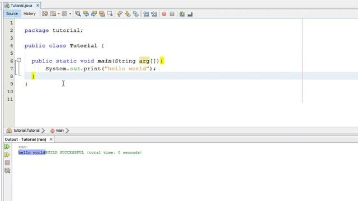
Task: Click main method breadcrumb
Action: point(60,130)
